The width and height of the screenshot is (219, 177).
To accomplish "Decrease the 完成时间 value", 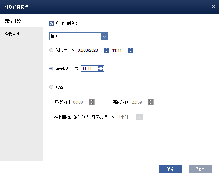I will pos(150,104).
